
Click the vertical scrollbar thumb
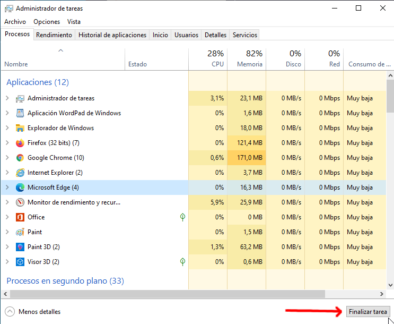coord(390,96)
